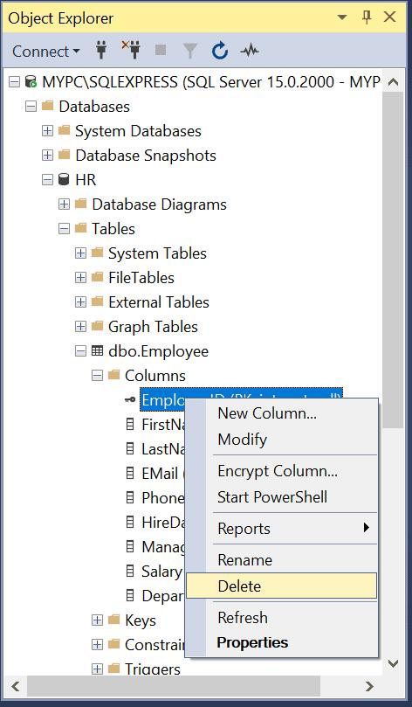Screen dimensions: 412x707
Task: Expand Database Diagrams
Action: click(64, 204)
